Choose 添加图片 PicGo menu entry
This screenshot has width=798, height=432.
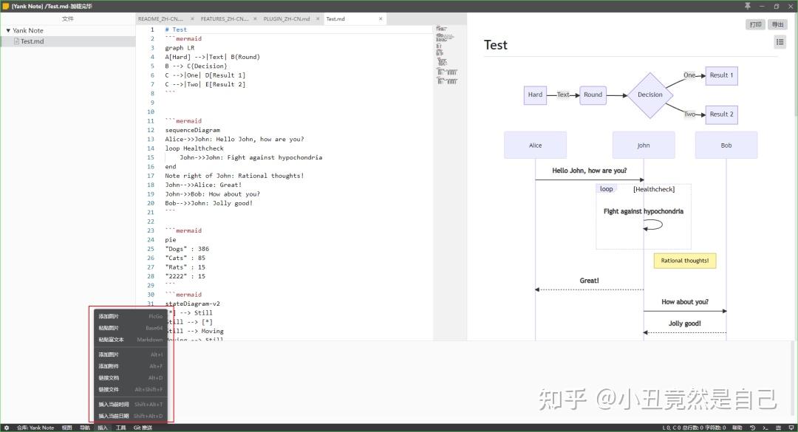[130, 317]
